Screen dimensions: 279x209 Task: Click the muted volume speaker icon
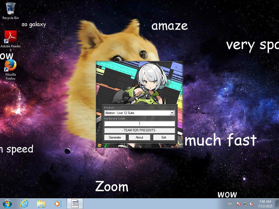(x=251, y=204)
